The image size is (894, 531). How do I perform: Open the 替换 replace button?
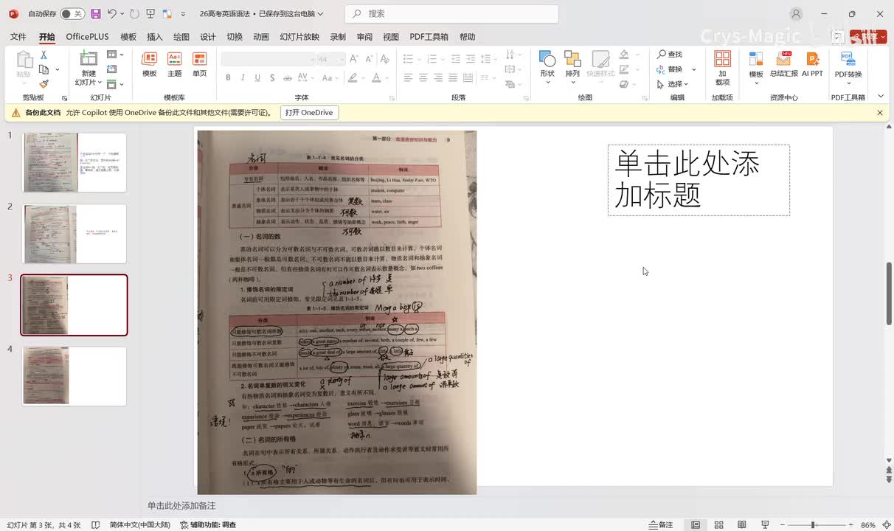click(x=670, y=69)
